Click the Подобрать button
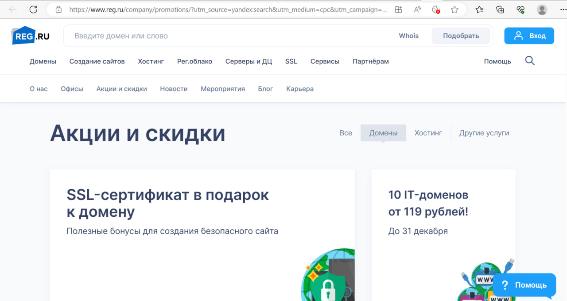This screenshot has width=567, height=301. (x=461, y=35)
